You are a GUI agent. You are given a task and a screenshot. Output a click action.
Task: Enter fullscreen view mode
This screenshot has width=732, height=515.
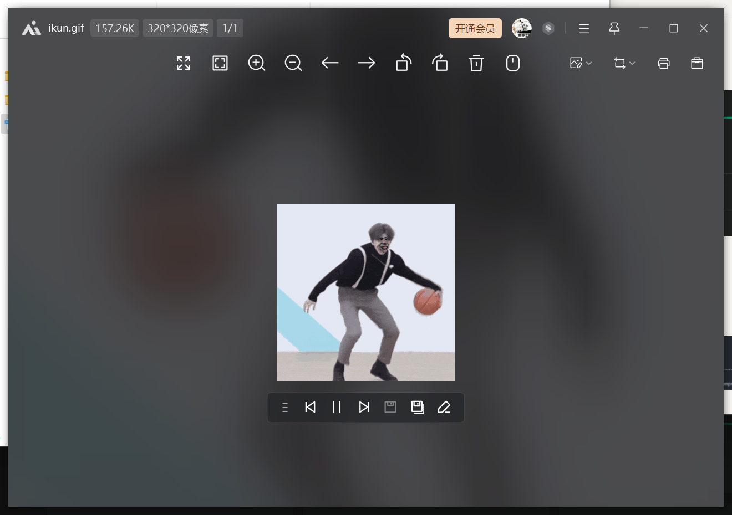(x=184, y=63)
